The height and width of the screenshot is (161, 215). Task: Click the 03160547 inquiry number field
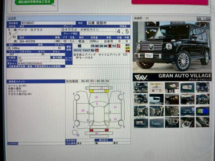pyautogui.click(x=28, y=23)
